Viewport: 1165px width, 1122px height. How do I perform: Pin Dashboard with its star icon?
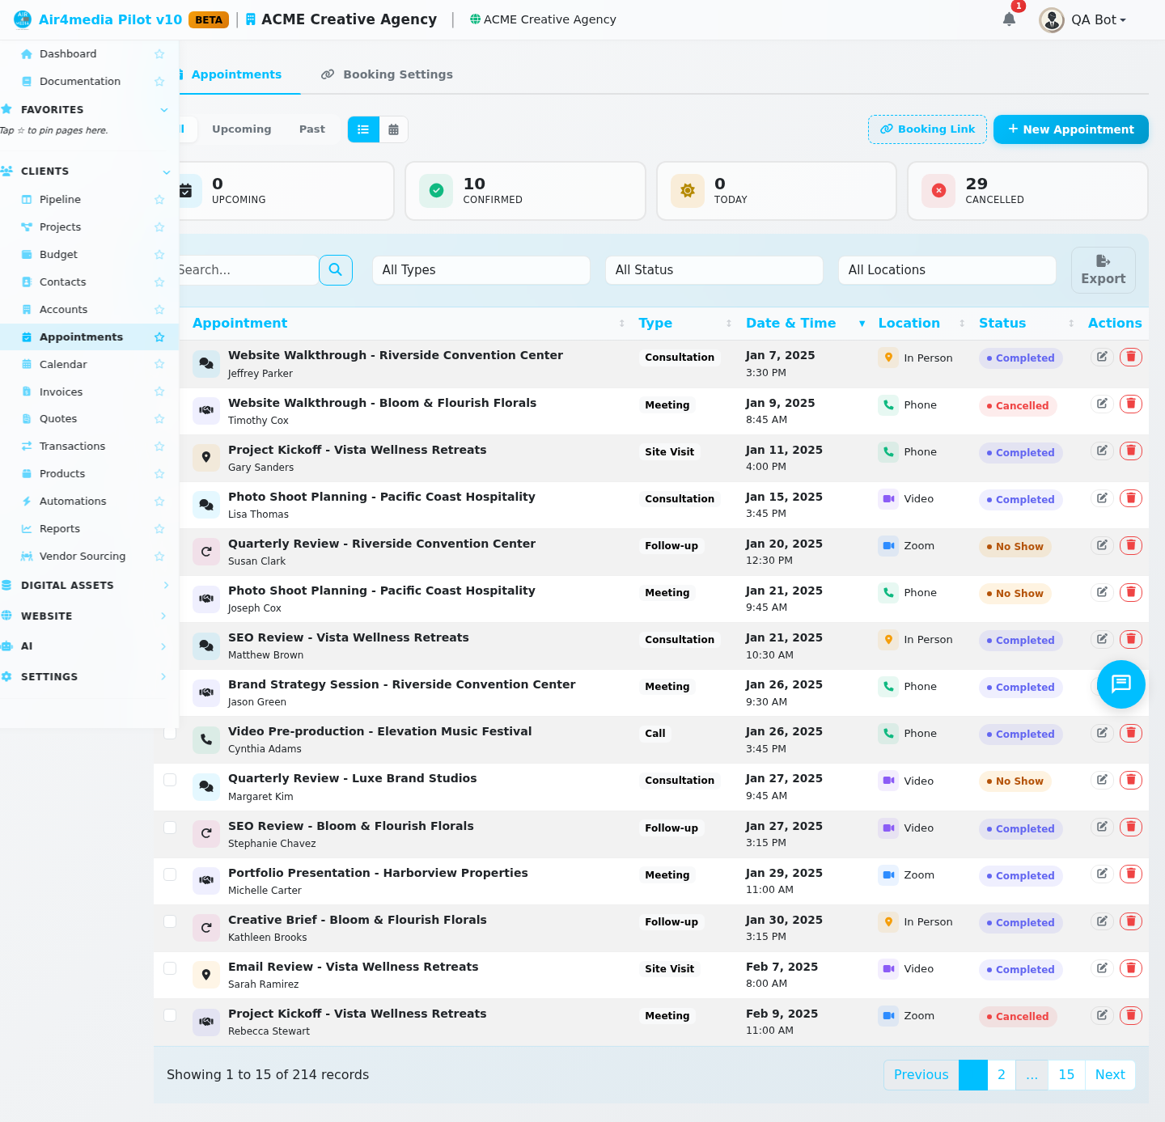pyautogui.click(x=159, y=54)
